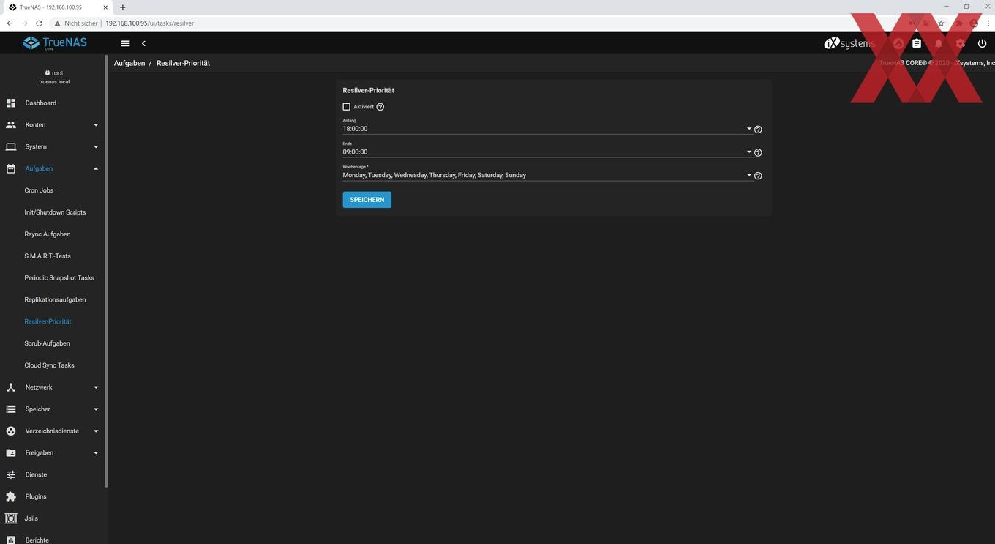Expand the Freigaben sidebar section
This screenshot has height=544, width=995.
[54, 453]
